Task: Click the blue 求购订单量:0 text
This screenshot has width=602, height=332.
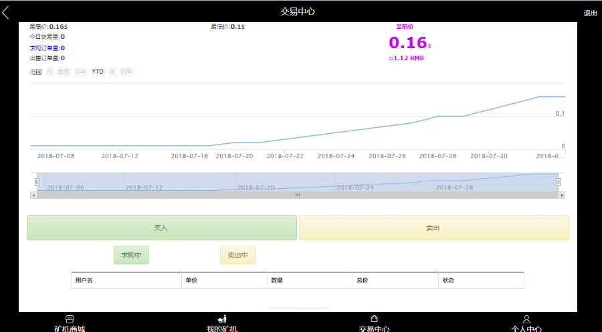Action: tap(47, 48)
